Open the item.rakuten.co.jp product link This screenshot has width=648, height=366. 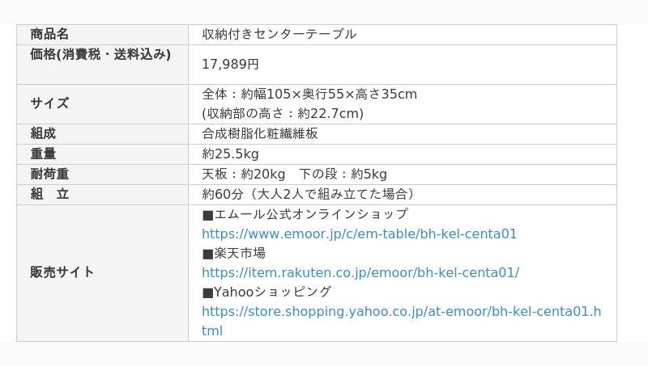click(360, 273)
